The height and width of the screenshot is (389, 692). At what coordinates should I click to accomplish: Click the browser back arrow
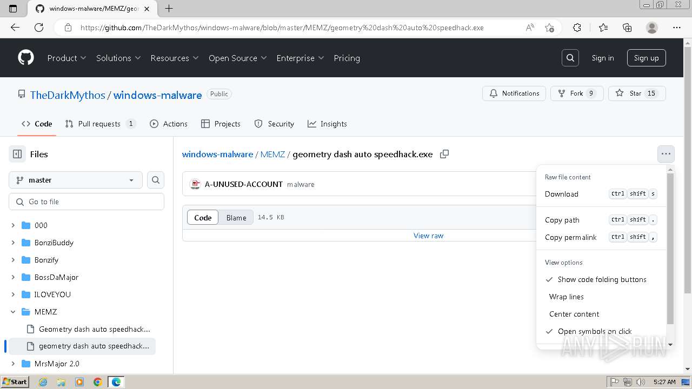pyautogui.click(x=15, y=28)
